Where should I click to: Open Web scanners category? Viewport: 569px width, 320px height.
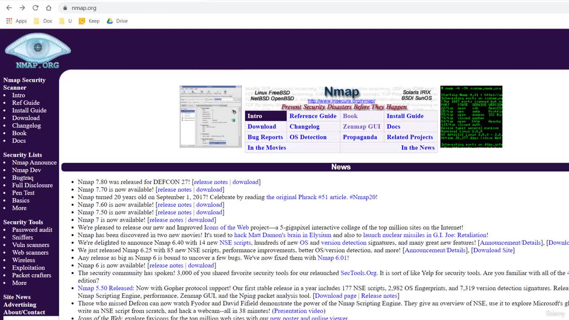(30, 252)
